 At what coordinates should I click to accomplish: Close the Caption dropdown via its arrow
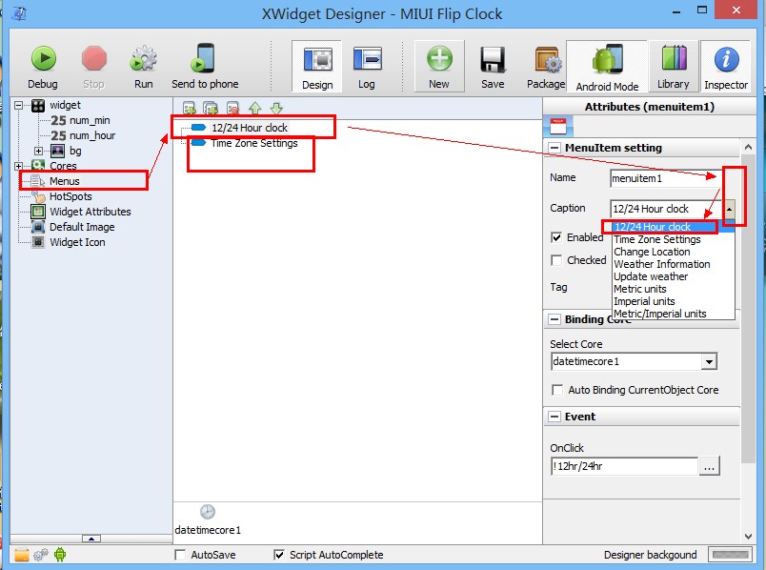(x=729, y=210)
